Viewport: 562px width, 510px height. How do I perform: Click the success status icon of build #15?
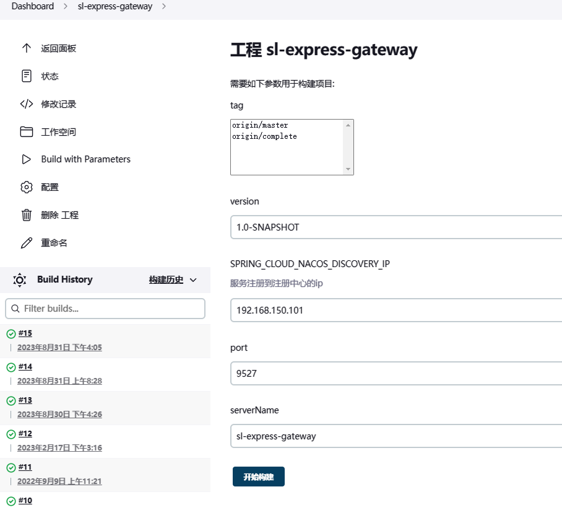tap(11, 334)
